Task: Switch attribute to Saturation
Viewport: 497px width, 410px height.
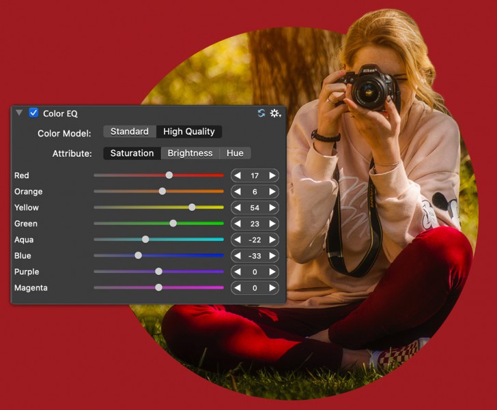Action: (x=132, y=153)
